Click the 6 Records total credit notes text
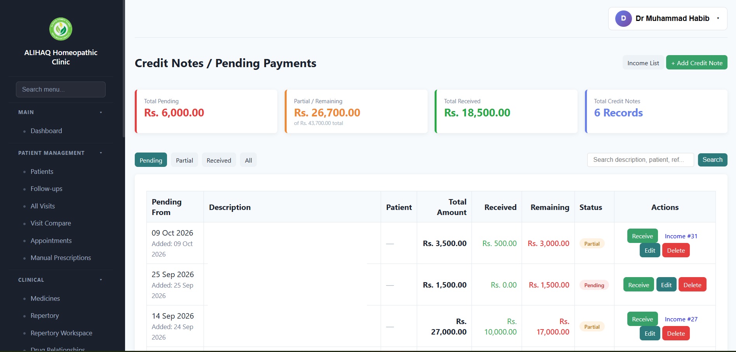Viewport: 736px width, 352px height. 618,113
